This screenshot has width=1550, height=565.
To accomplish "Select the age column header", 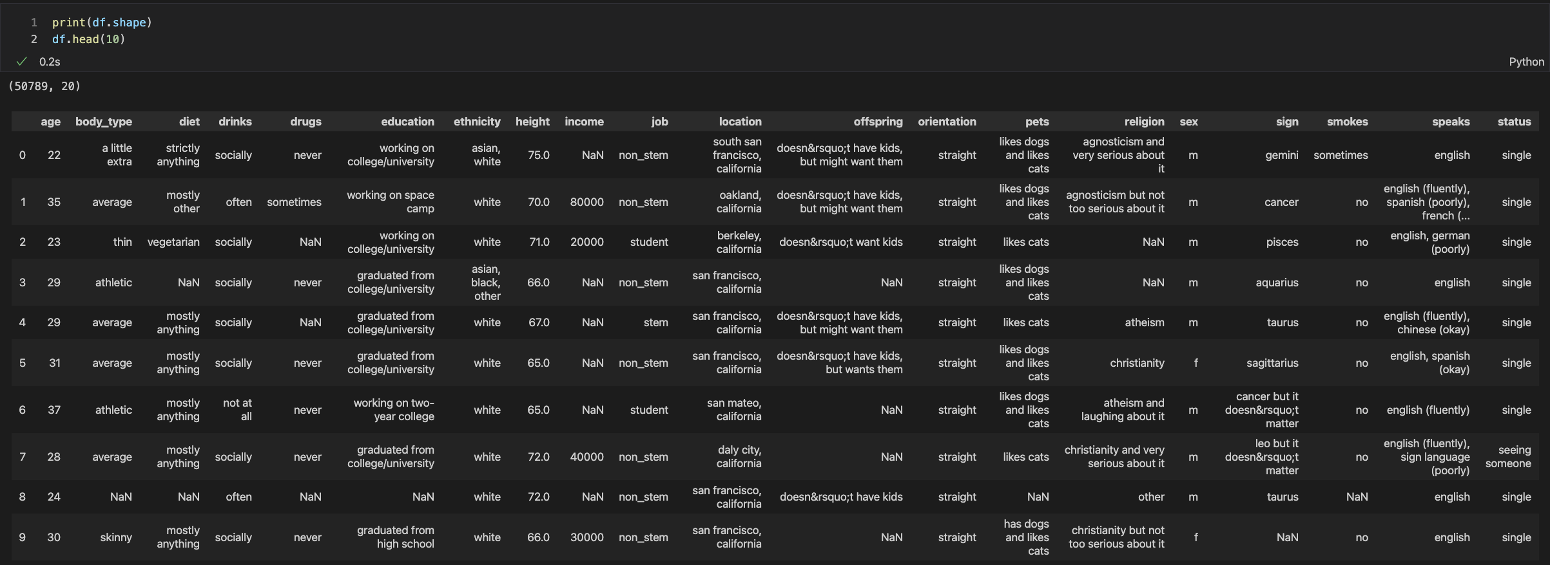I will click(x=50, y=122).
